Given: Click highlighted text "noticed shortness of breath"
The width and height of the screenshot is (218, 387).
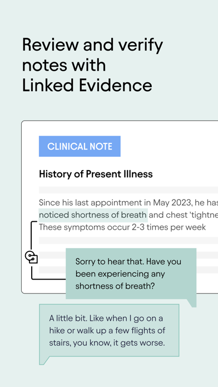Looking at the screenshot, I should [93, 215].
